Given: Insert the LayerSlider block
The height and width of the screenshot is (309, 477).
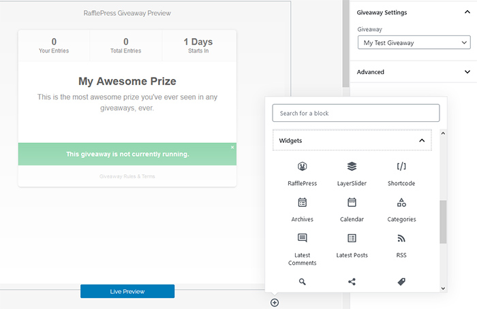Looking at the screenshot, I should (352, 174).
